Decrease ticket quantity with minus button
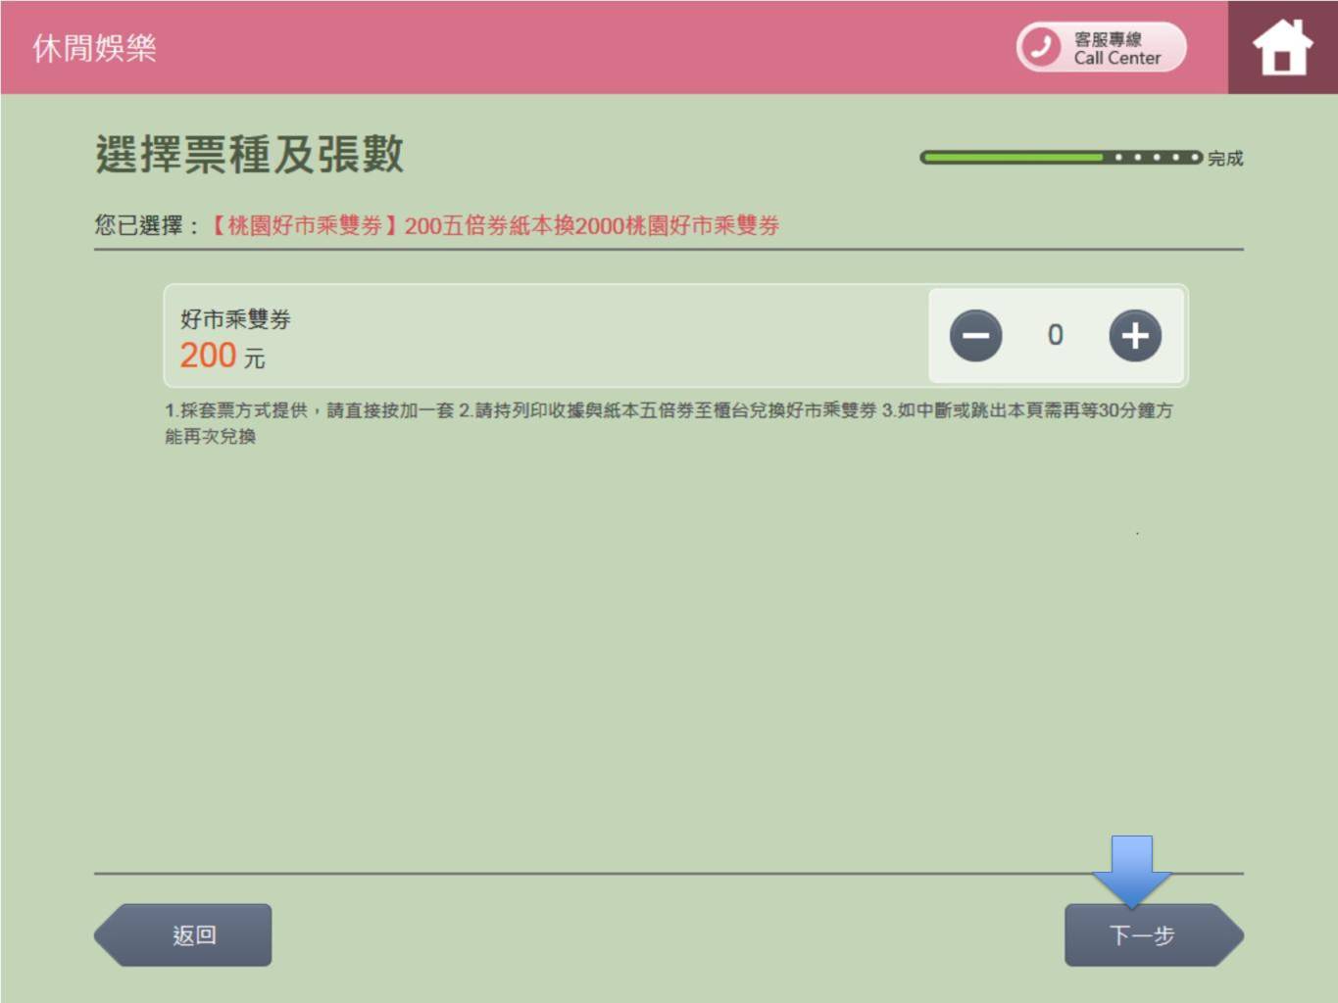 (975, 336)
